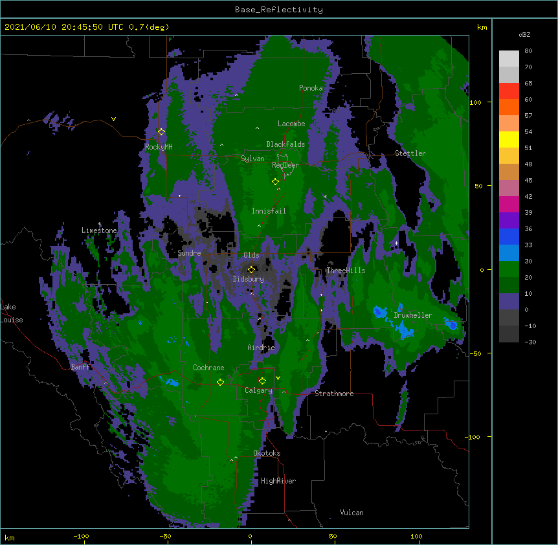The width and height of the screenshot is (558, 545).
Task: Select the bright green 30-20 dBZ legend swatch
Action: (x=509, y=269)
